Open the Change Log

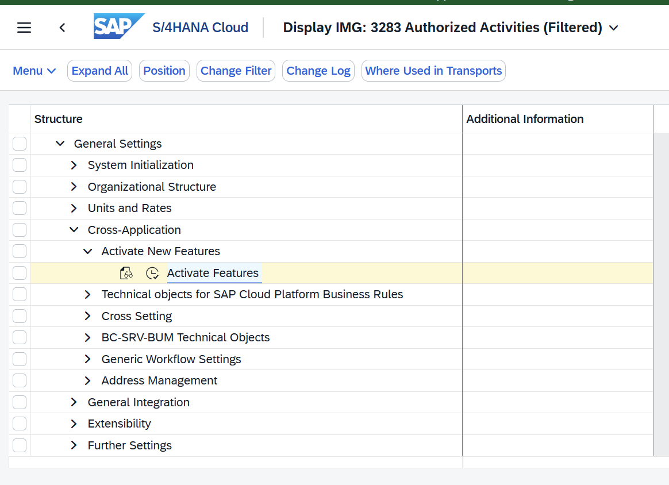[x=318, y=71]
